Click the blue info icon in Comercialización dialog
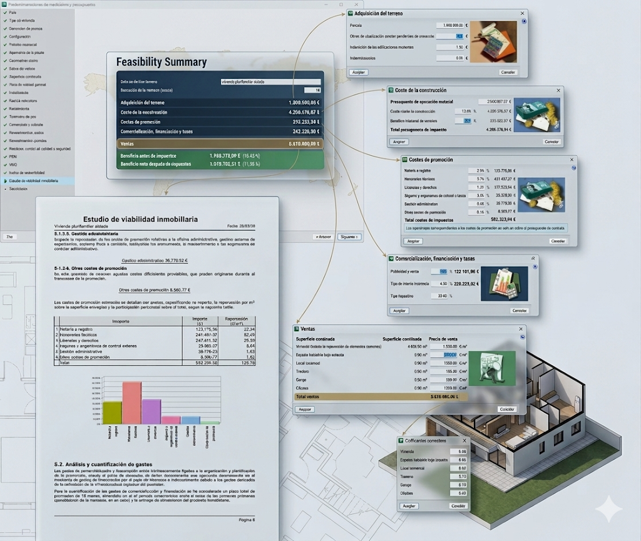641x541 pixels. pyautogui.click(x=535, y=267)
